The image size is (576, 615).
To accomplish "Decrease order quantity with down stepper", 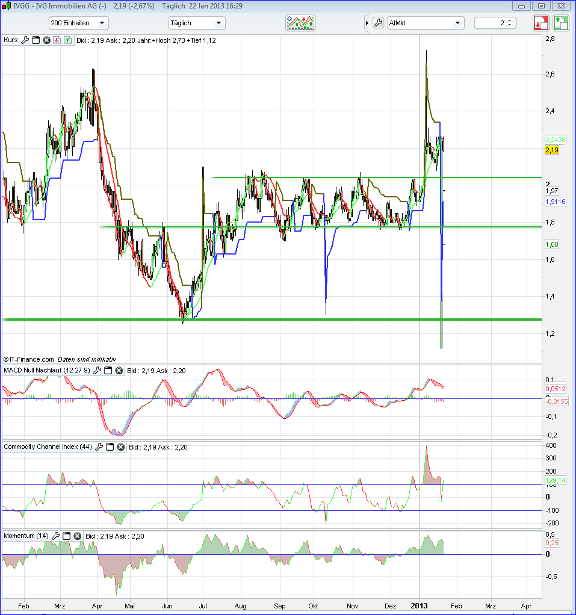I will (510, 25).
